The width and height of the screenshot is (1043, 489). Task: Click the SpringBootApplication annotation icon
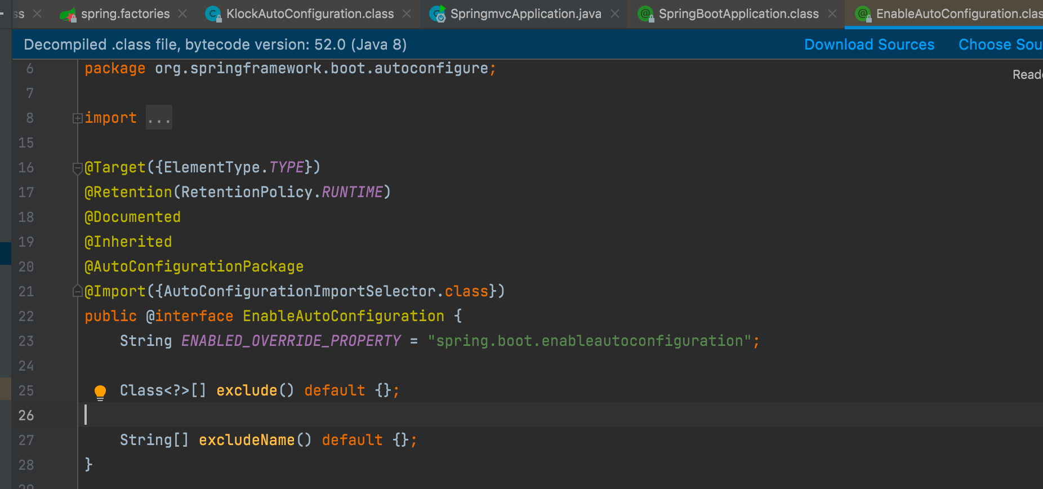(646, 15)
